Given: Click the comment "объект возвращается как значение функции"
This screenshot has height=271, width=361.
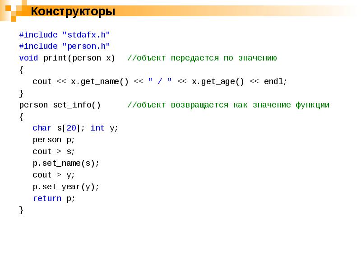Looking at the screenshot, I should click(228, 105).
